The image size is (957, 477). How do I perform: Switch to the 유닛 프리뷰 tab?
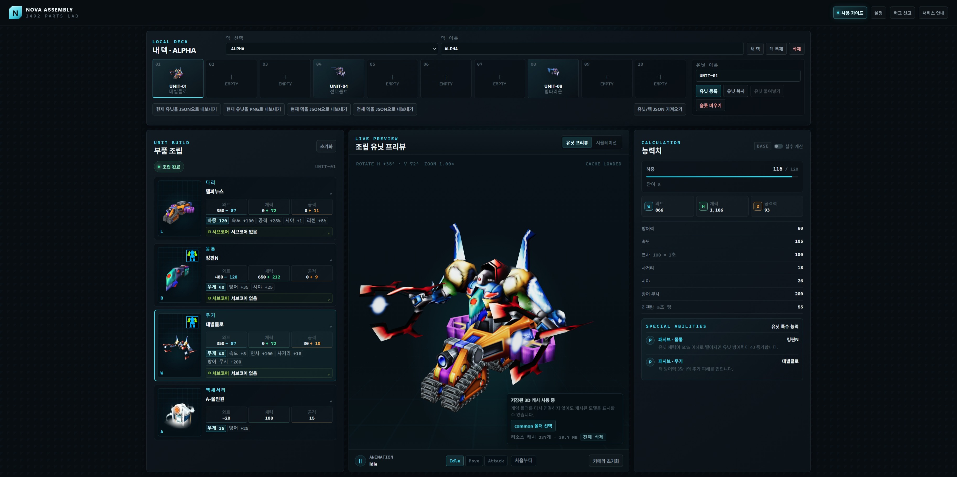click(x=577, y=142)
